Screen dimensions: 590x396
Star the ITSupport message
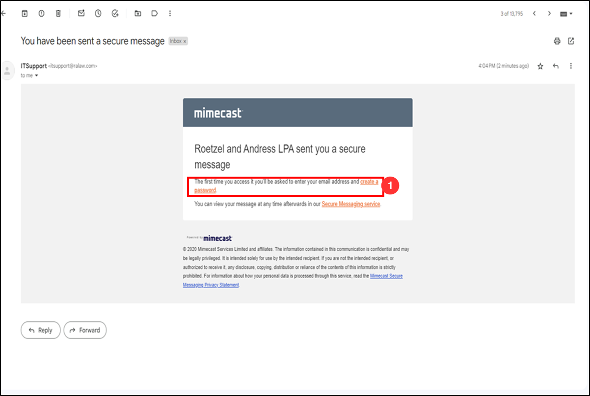[x=540, y=66]
